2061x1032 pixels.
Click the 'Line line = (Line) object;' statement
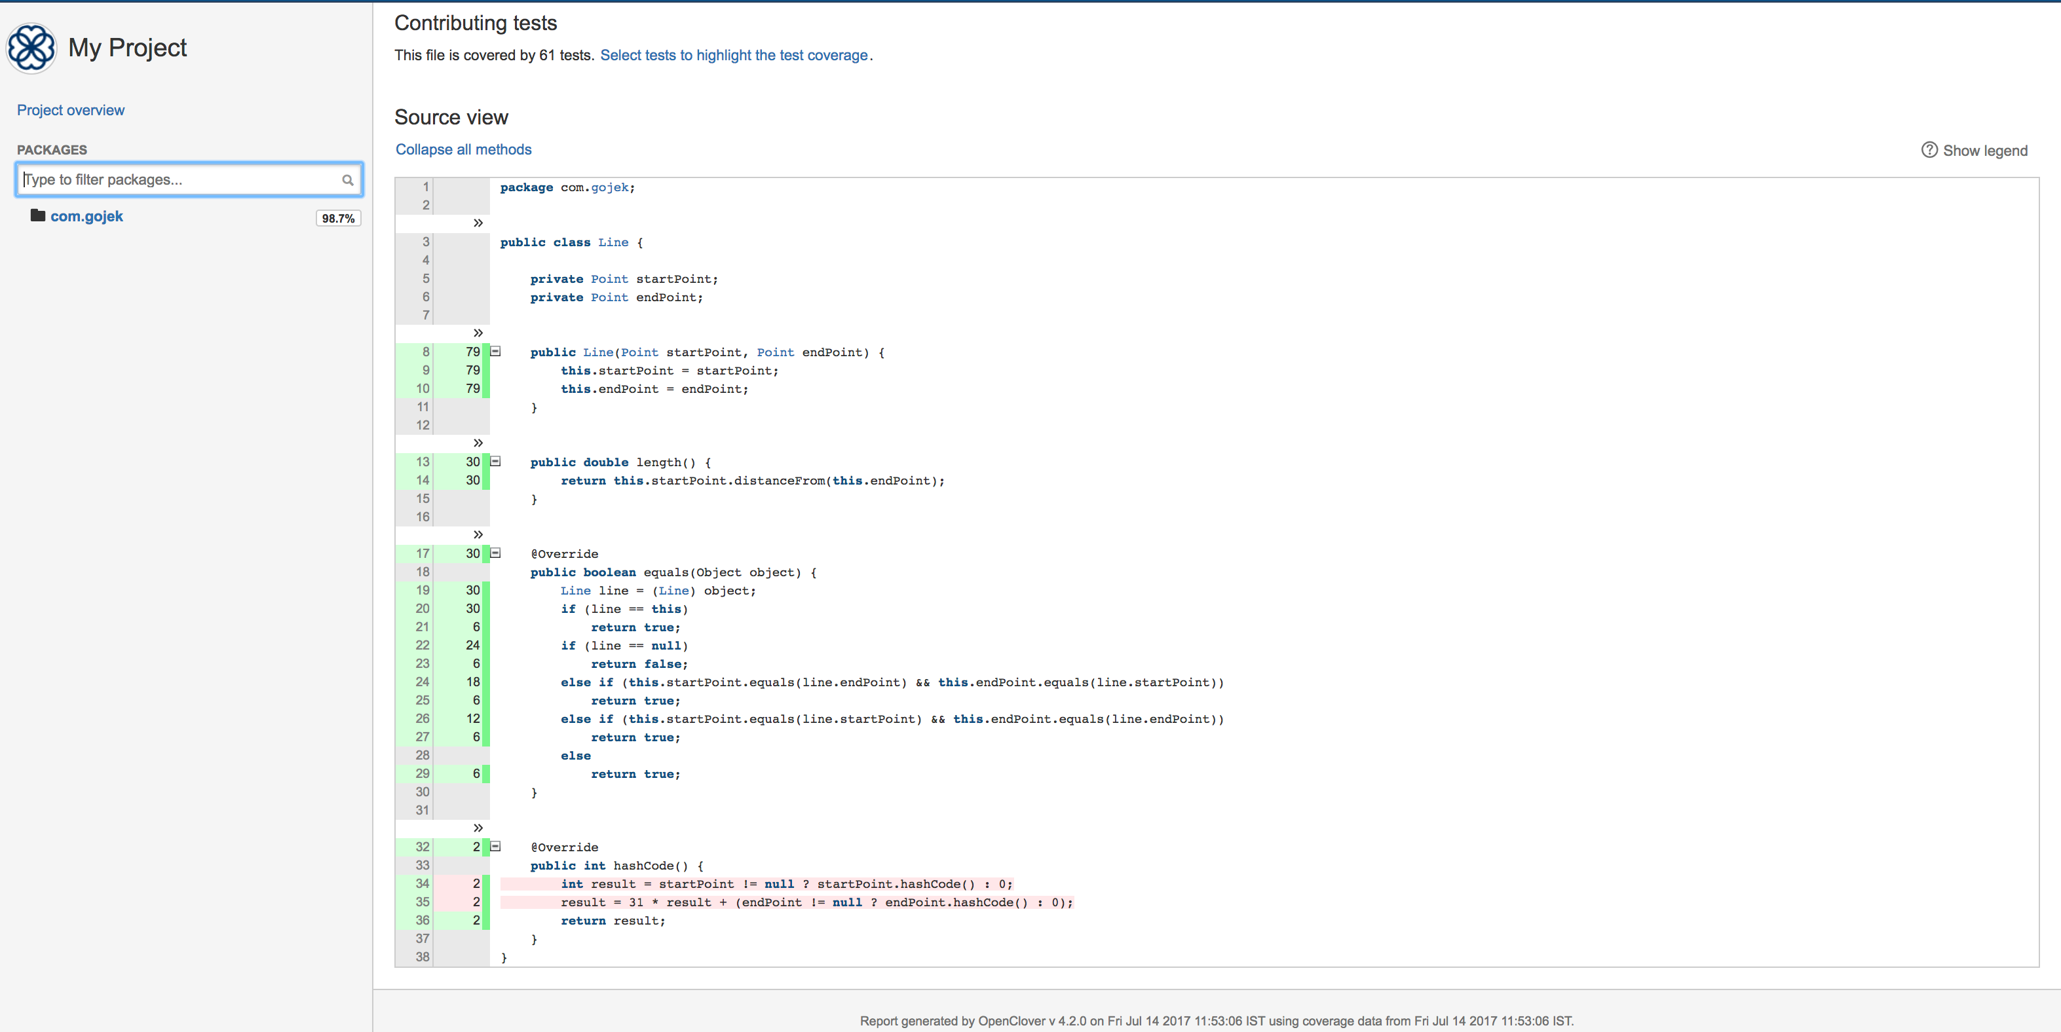(x=658, y=591)
